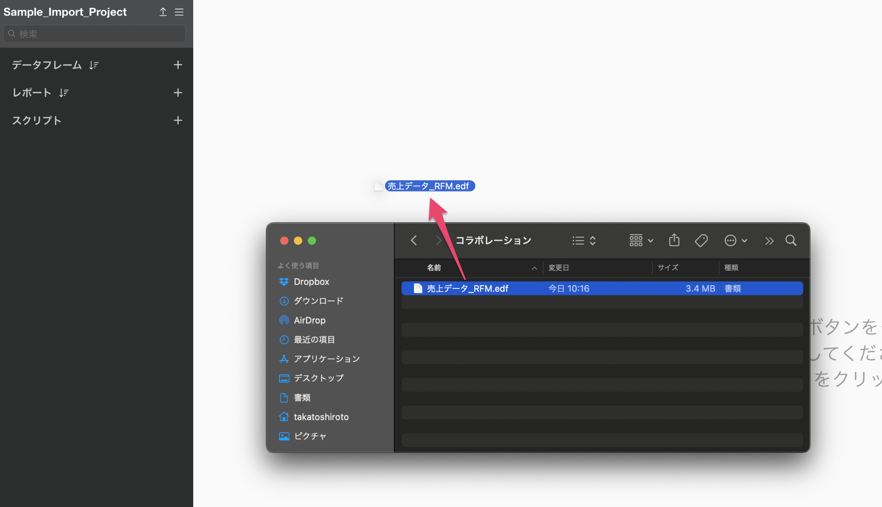Open Finder search magnifier
Viewport: 882px width, 507px height.
pos(791,240)
